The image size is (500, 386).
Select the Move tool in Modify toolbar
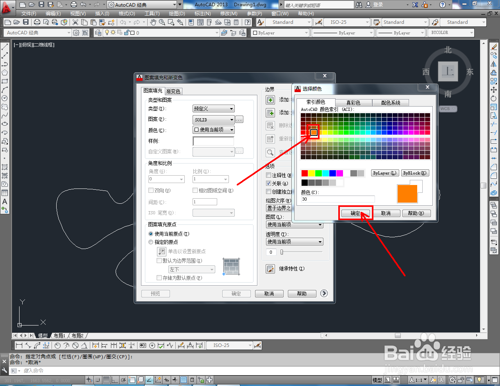coord(494,90)
